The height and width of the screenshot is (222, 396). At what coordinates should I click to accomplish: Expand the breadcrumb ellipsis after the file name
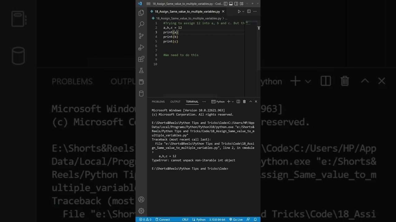[226, 18]
